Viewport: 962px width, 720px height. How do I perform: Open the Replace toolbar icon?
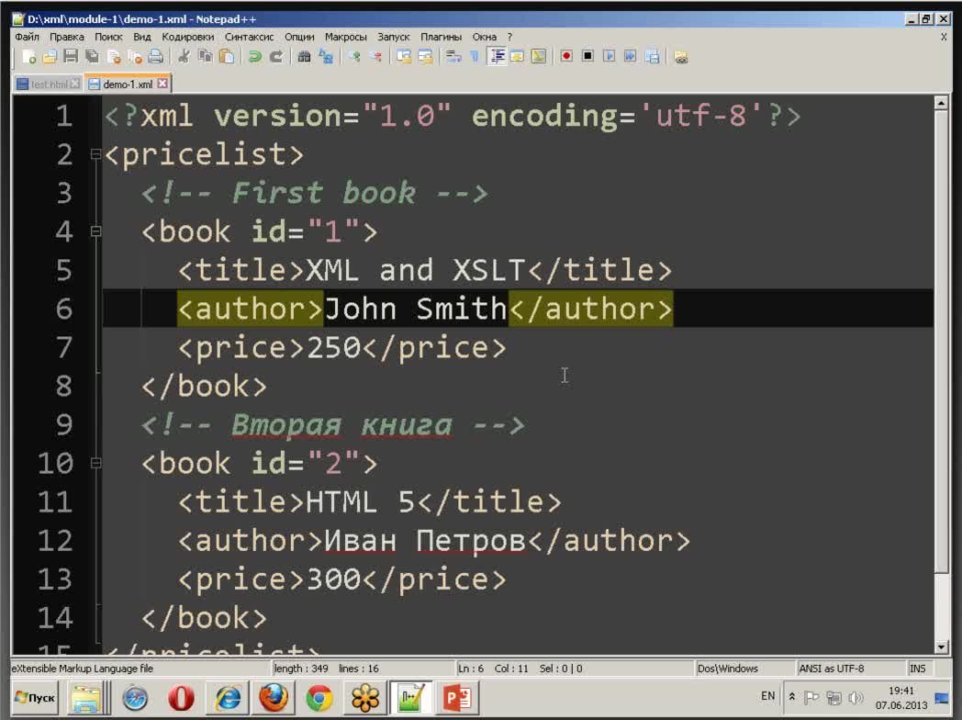(x=326, y=57)
